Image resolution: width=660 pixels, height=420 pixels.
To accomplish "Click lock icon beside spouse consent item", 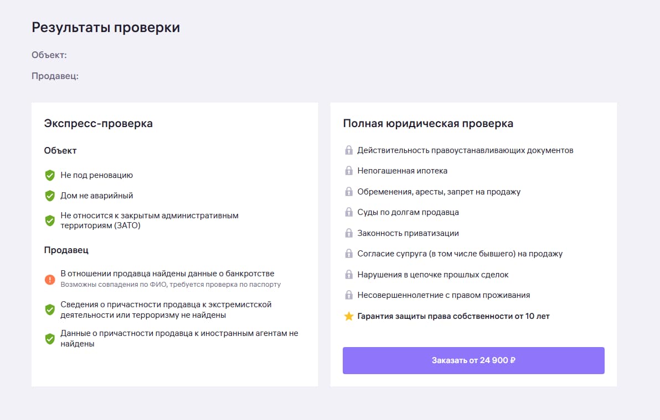I will click(349, 254).
